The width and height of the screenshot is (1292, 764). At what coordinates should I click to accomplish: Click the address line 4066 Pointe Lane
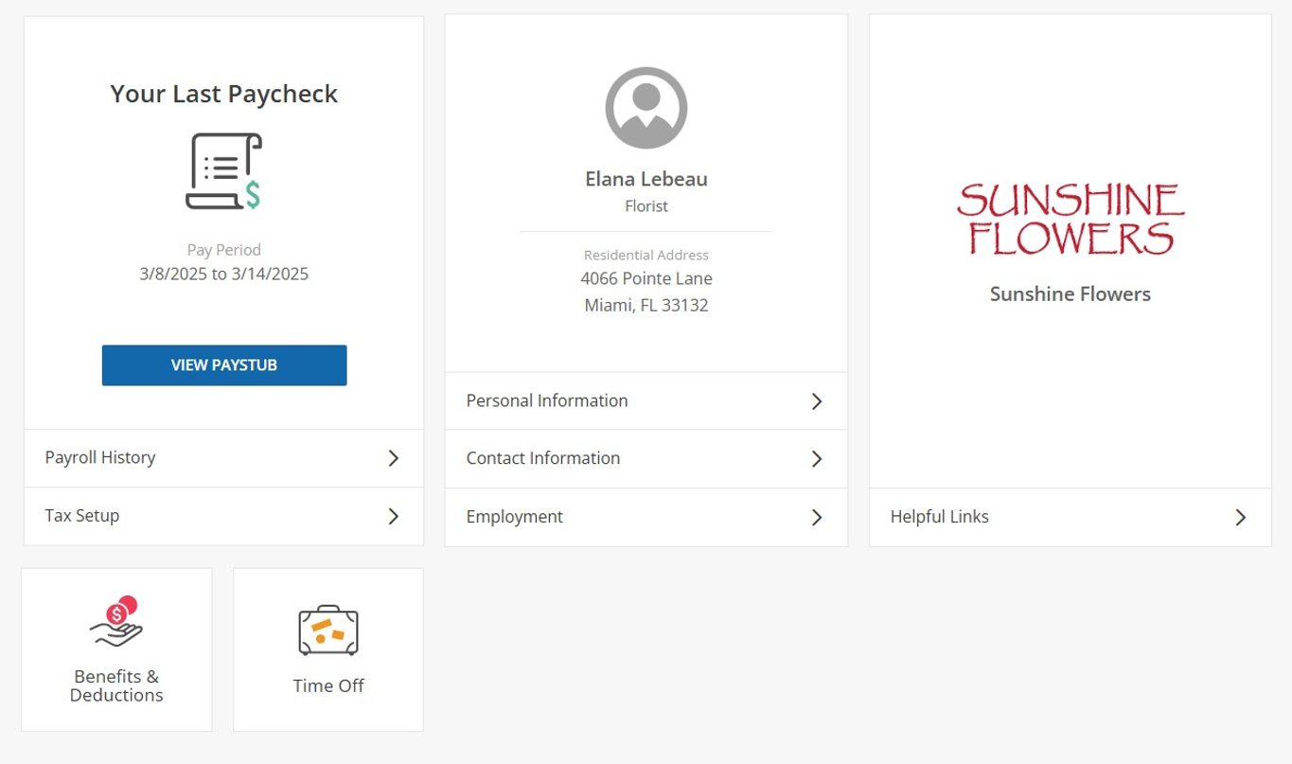click(646, 279)
